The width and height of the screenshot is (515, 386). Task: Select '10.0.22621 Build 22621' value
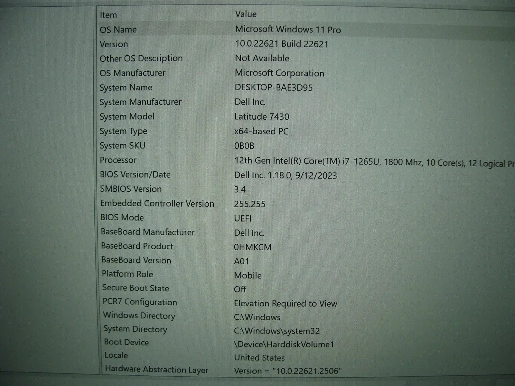282,44
